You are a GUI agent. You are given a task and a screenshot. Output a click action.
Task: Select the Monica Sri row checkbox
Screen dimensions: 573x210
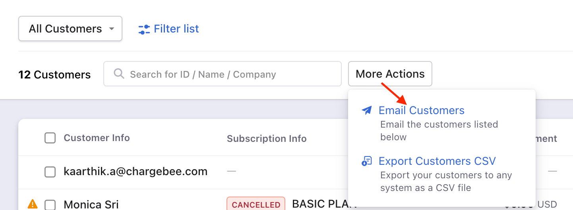coord(50,205)
